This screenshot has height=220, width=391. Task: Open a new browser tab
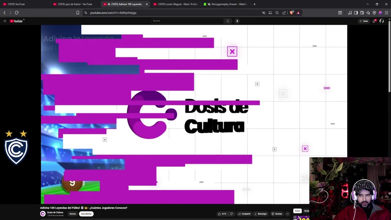254,4
